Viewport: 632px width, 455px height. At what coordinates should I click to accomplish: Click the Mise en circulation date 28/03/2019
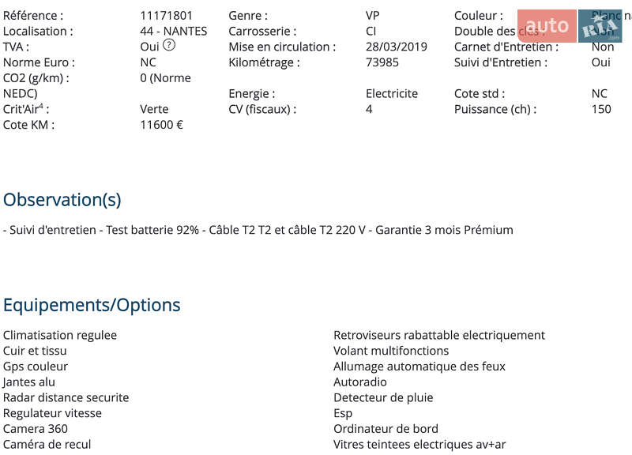tap(397, 47)
